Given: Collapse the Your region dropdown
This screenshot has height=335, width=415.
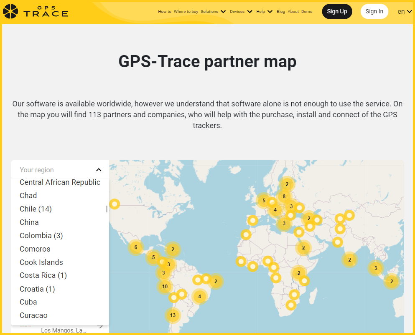Looking at the screenshot, I should [x=99, y=170].
